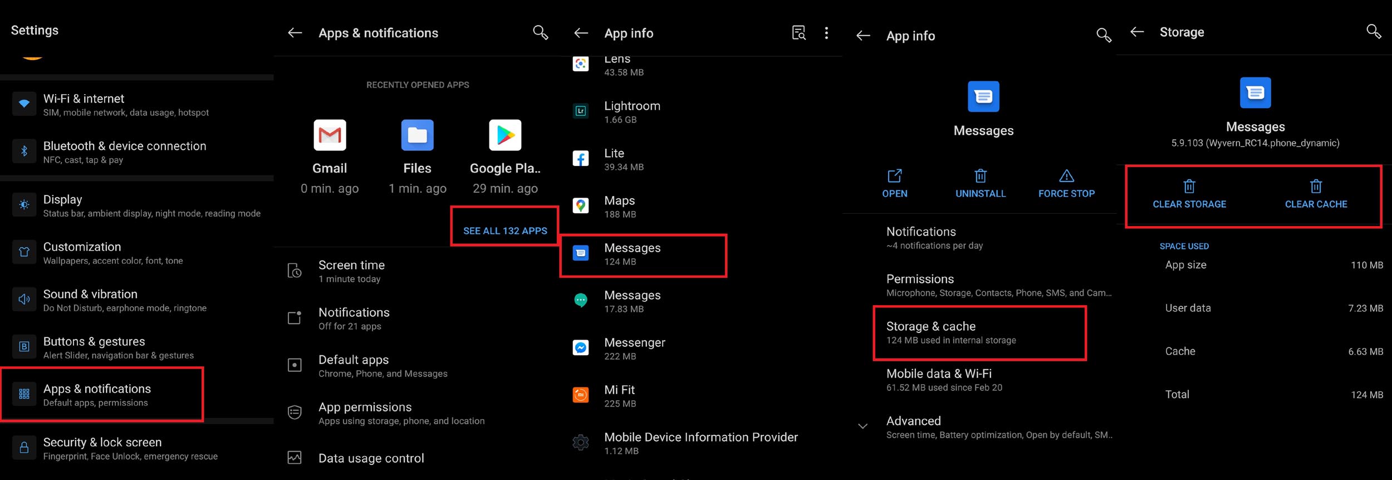This screenshot has height=480, width=1392.
Task: Tap the Cache 6.63 MB row
Action: pyautogui.click(x=1274, y=351)
